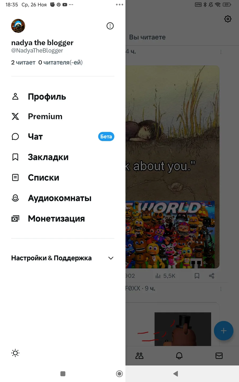The height and width of the screenshot is (382, 239).
Task: Open the accounts menu three-dot circle icon
Action: (110, 26)
